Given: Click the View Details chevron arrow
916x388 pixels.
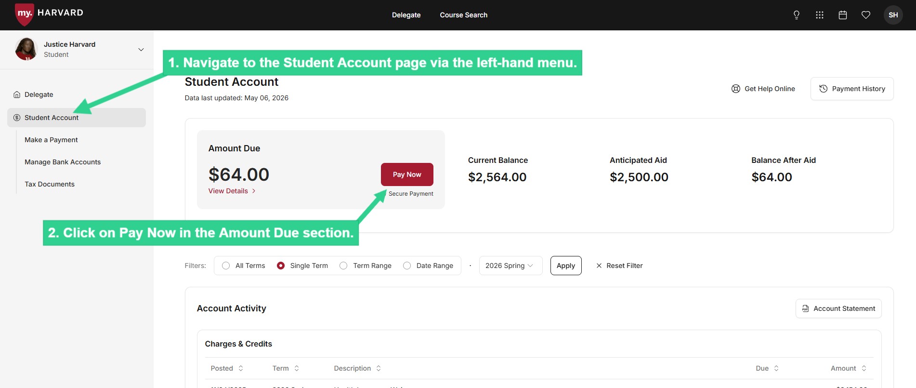Looking at the screenshot, I should tap(254, 191).
